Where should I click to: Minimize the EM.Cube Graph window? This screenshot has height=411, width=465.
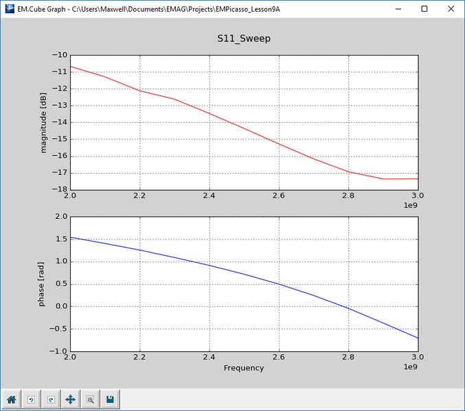[398, 9]
